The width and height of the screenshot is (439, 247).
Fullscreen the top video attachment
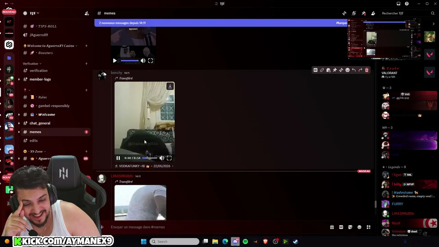151,61
